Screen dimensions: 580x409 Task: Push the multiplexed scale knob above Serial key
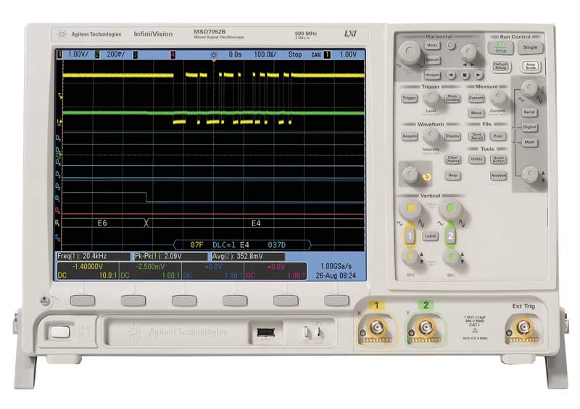[529, 88]
